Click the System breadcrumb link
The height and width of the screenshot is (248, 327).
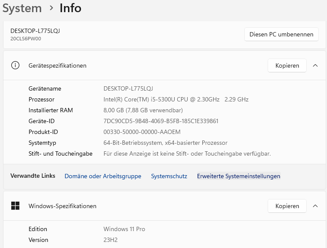tap(22, 8)
